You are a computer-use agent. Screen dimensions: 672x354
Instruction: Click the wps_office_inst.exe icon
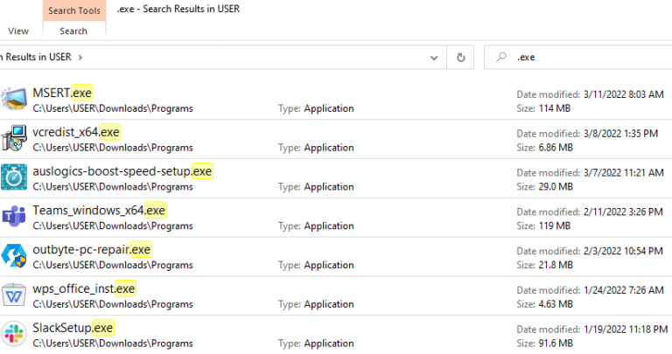(x=13, y=296)
